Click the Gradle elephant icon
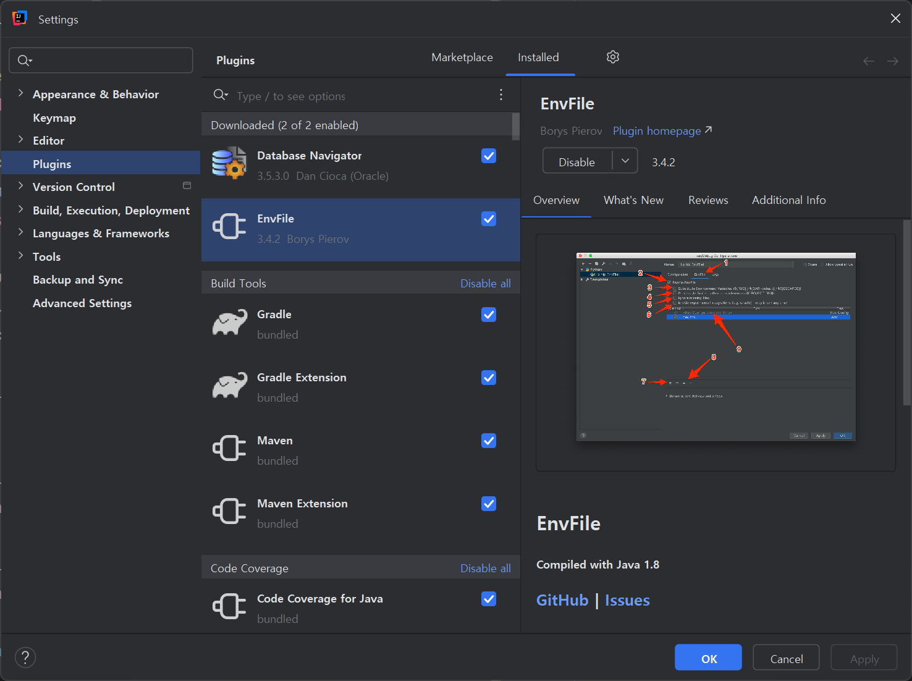 click(229, 322)
